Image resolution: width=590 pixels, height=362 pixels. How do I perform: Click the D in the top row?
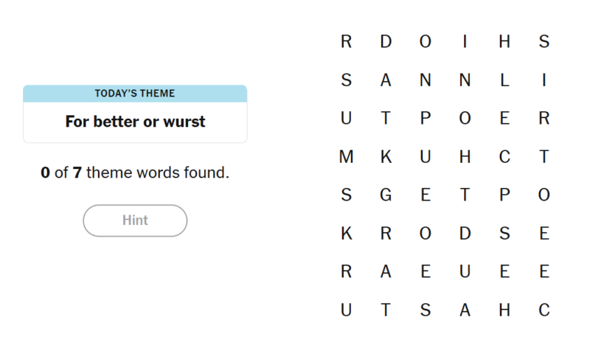click(386, 41)
